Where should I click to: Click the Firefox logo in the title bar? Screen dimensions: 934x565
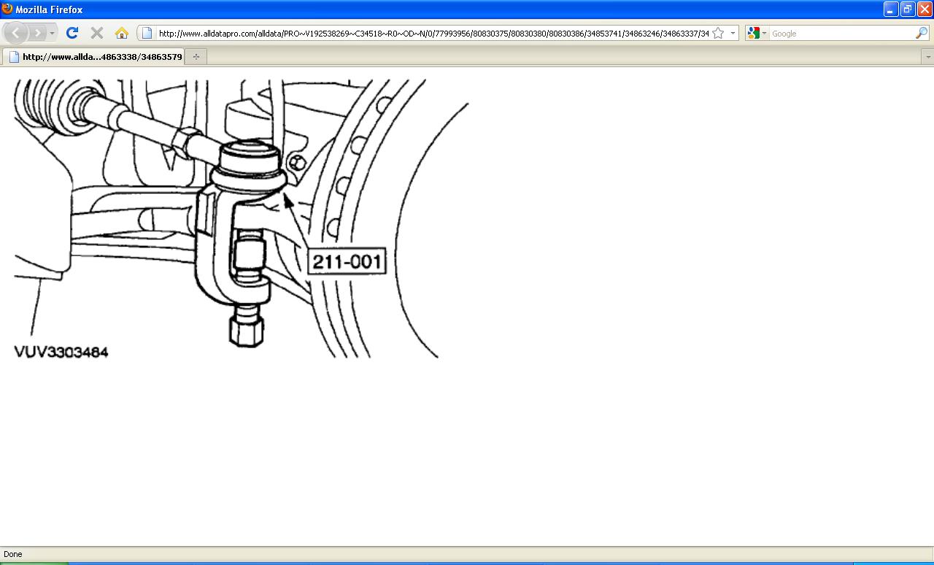pos(7,9)
